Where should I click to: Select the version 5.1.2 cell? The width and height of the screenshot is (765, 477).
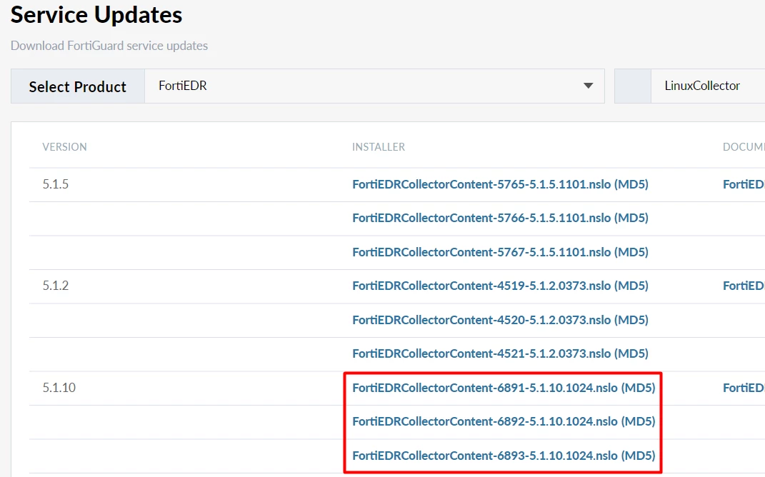(55, 286)
